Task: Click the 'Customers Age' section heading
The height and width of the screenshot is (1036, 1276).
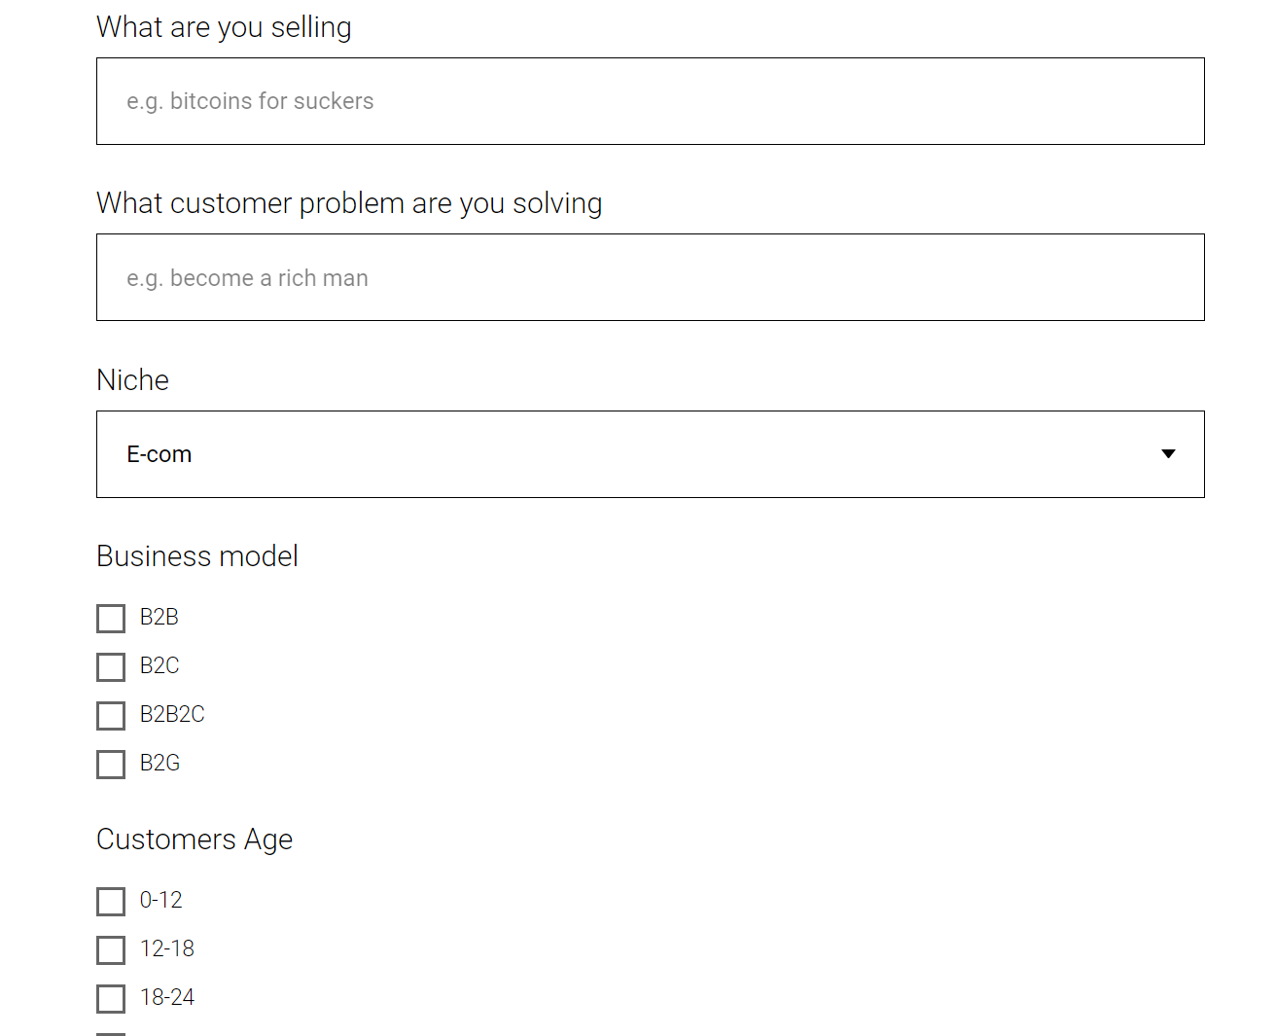Action: (195, 840)
